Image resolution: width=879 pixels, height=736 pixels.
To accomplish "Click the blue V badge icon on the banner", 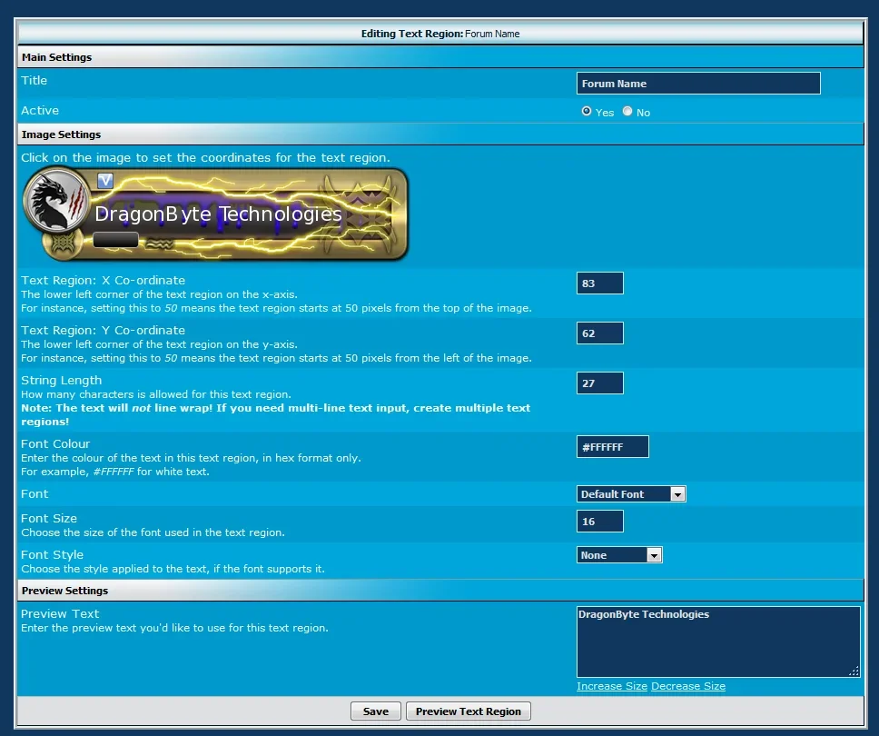I will click(105, 181).
